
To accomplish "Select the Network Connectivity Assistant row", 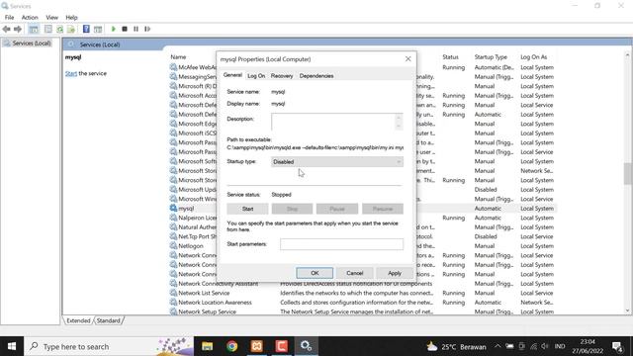I will click(363, 284).
